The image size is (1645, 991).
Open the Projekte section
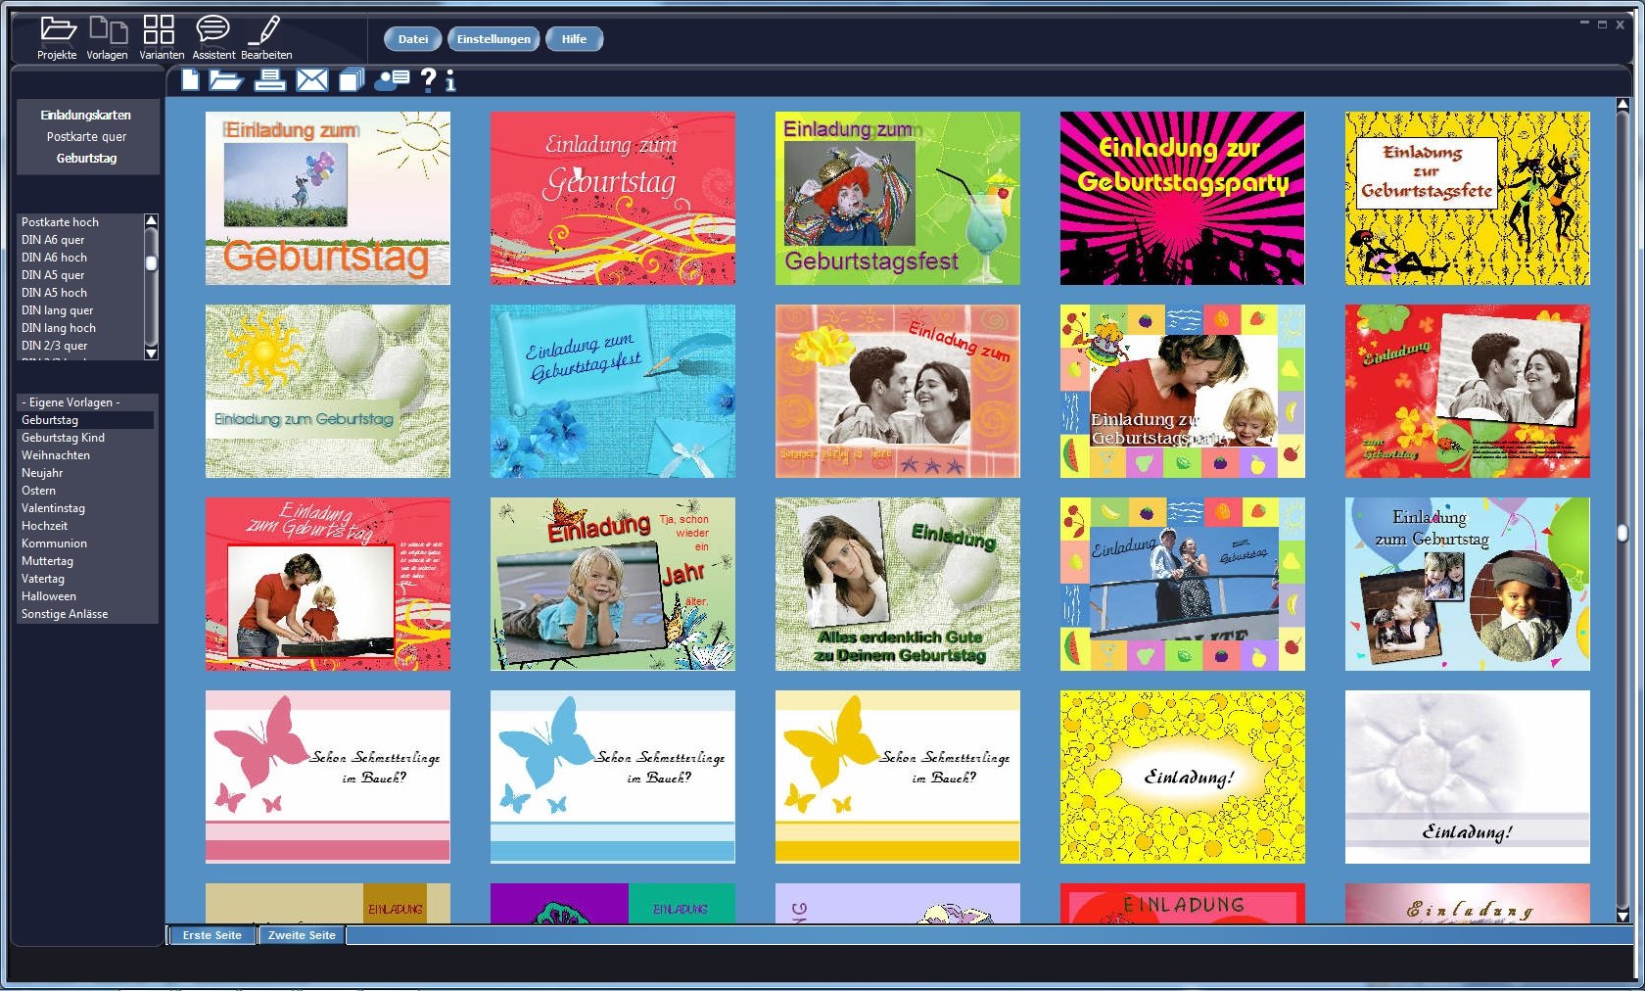click(57, 38)
